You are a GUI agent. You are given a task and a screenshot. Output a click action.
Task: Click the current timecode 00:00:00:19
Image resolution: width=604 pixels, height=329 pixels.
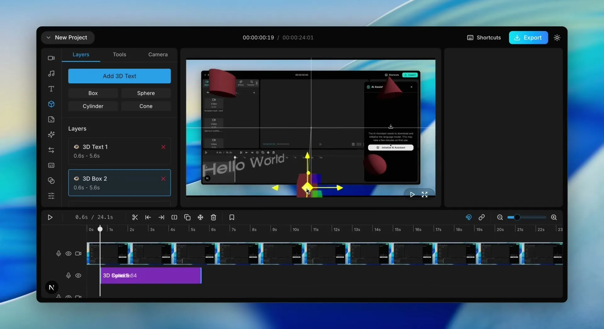click(258, 38)
